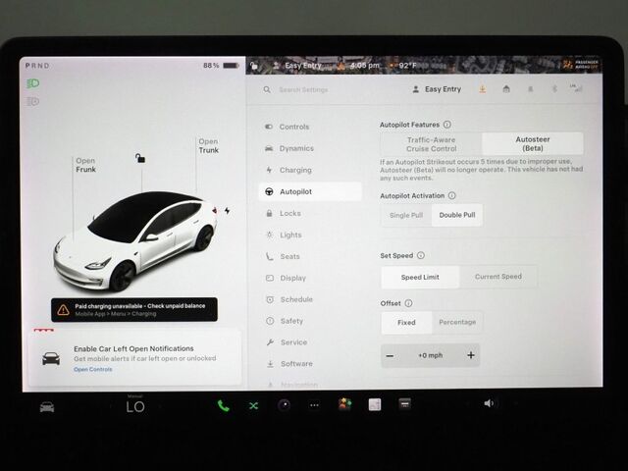
Task: Tap the headlights indicator icon
Action: 32,83
